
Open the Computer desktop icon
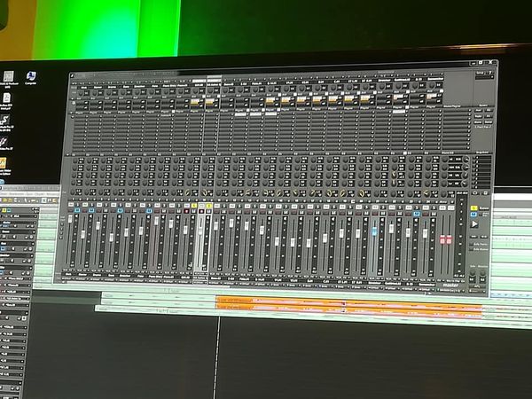click(31, 78)
